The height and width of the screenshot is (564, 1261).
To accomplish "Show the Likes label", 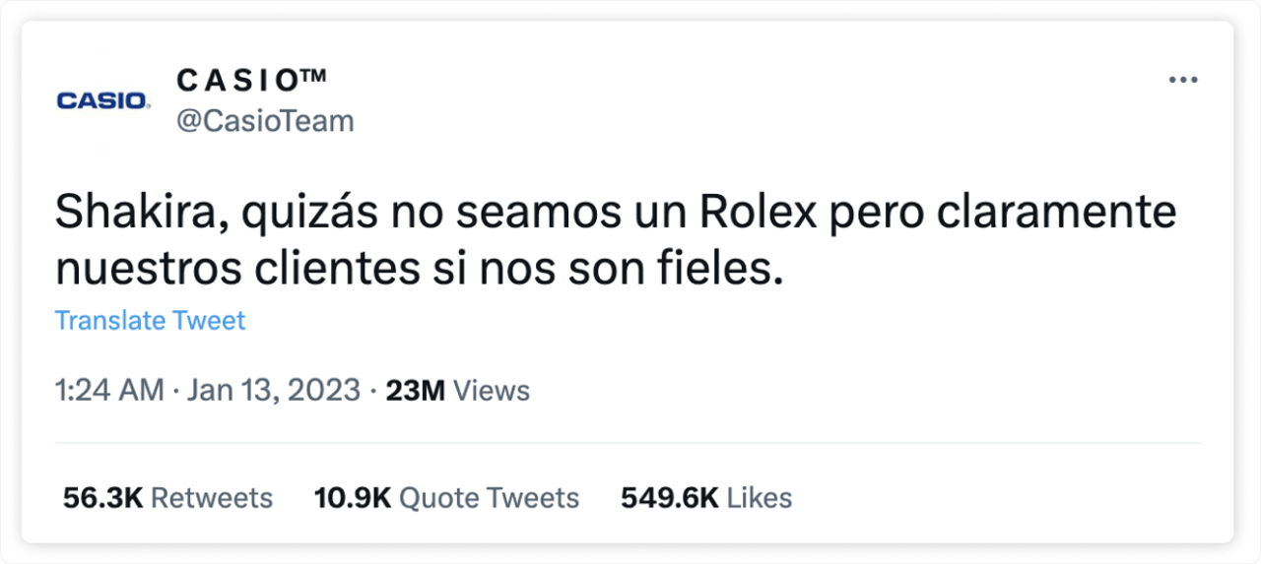I will click(x=760, y=498).
